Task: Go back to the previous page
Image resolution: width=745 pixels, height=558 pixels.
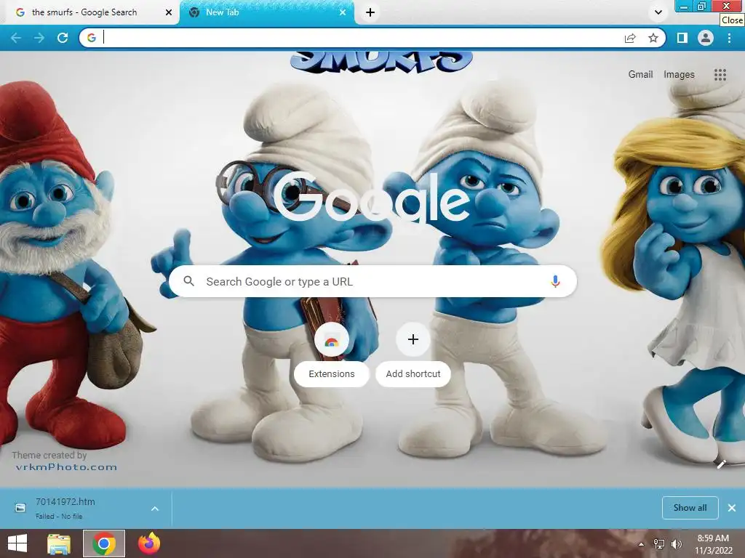Action: click(x=16, y=38)
